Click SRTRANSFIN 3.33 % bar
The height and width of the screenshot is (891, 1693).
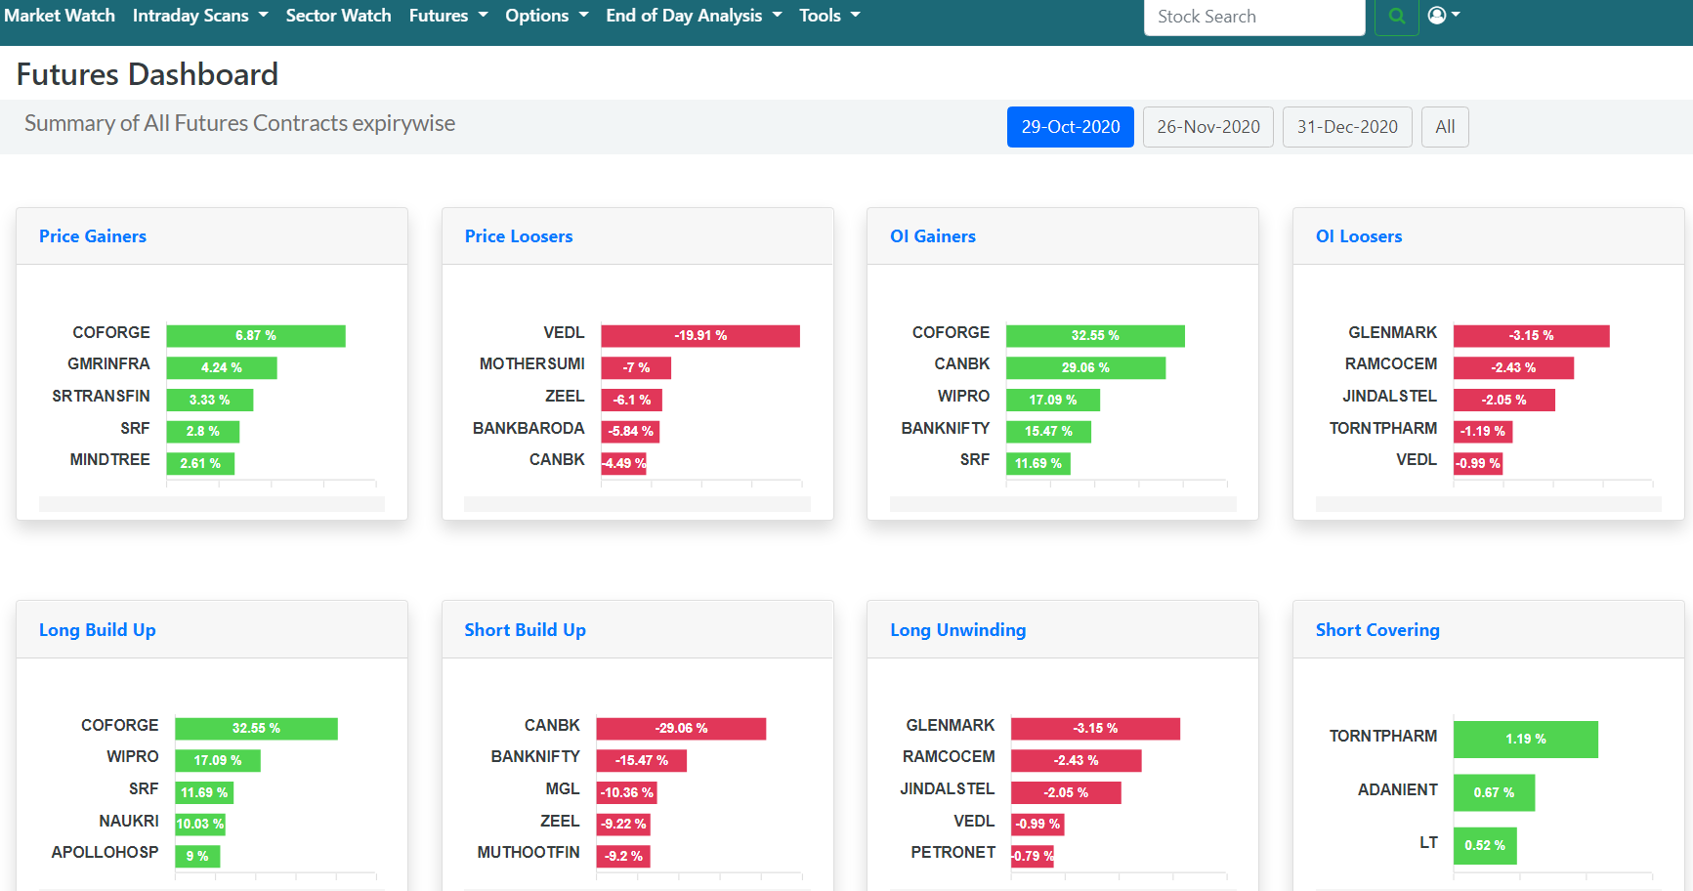click(x=210, y=401)
